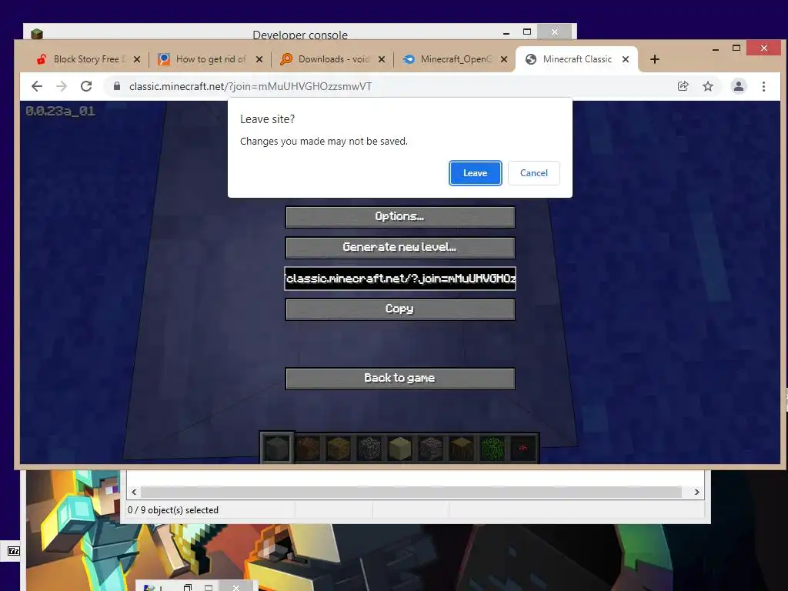Click Generate new level... button
Screen dimensions: 788x591
click(400, 247)
